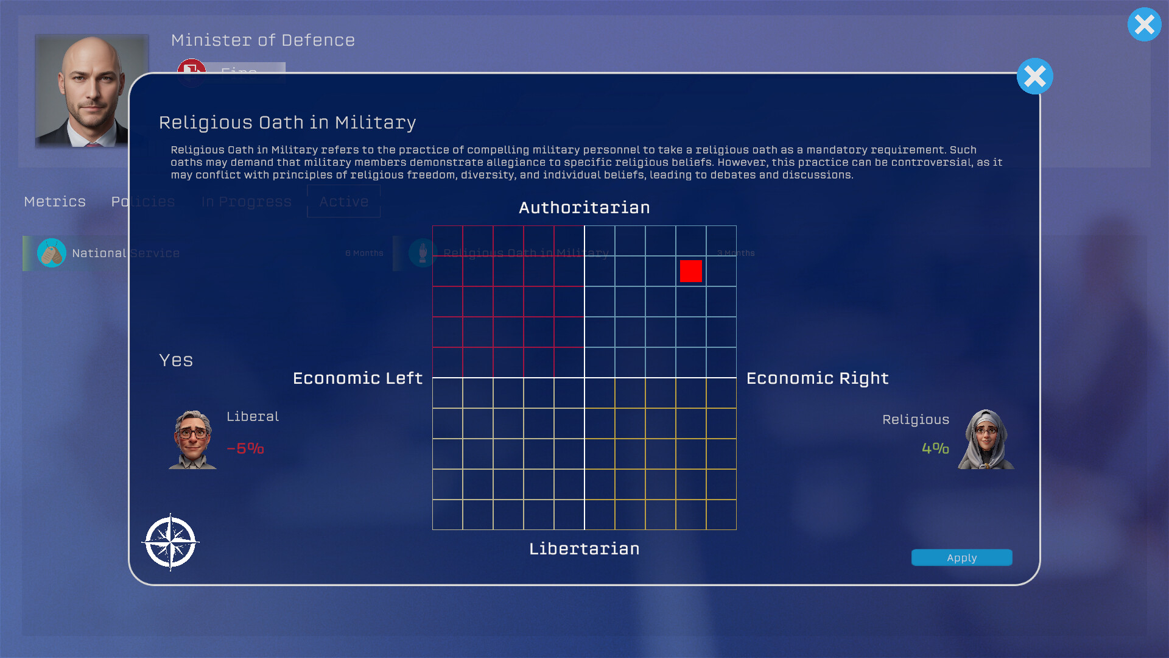The image size is (1169, 658).
Task: Close the Minister of Defence window
Action: pos(1144,24)
